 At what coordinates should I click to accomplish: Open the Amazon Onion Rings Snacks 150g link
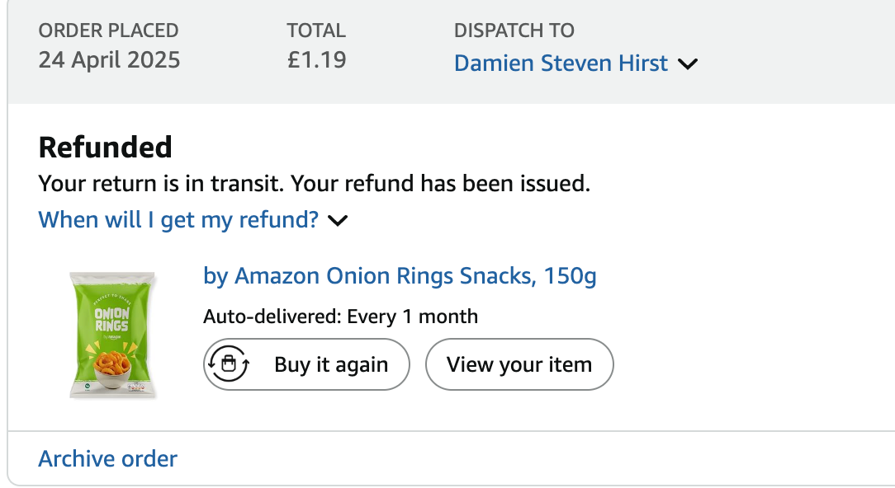400,276
